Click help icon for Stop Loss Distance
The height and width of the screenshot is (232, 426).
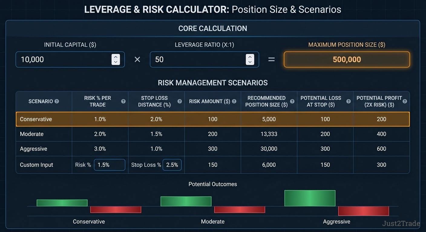click(x=179, y=101)
